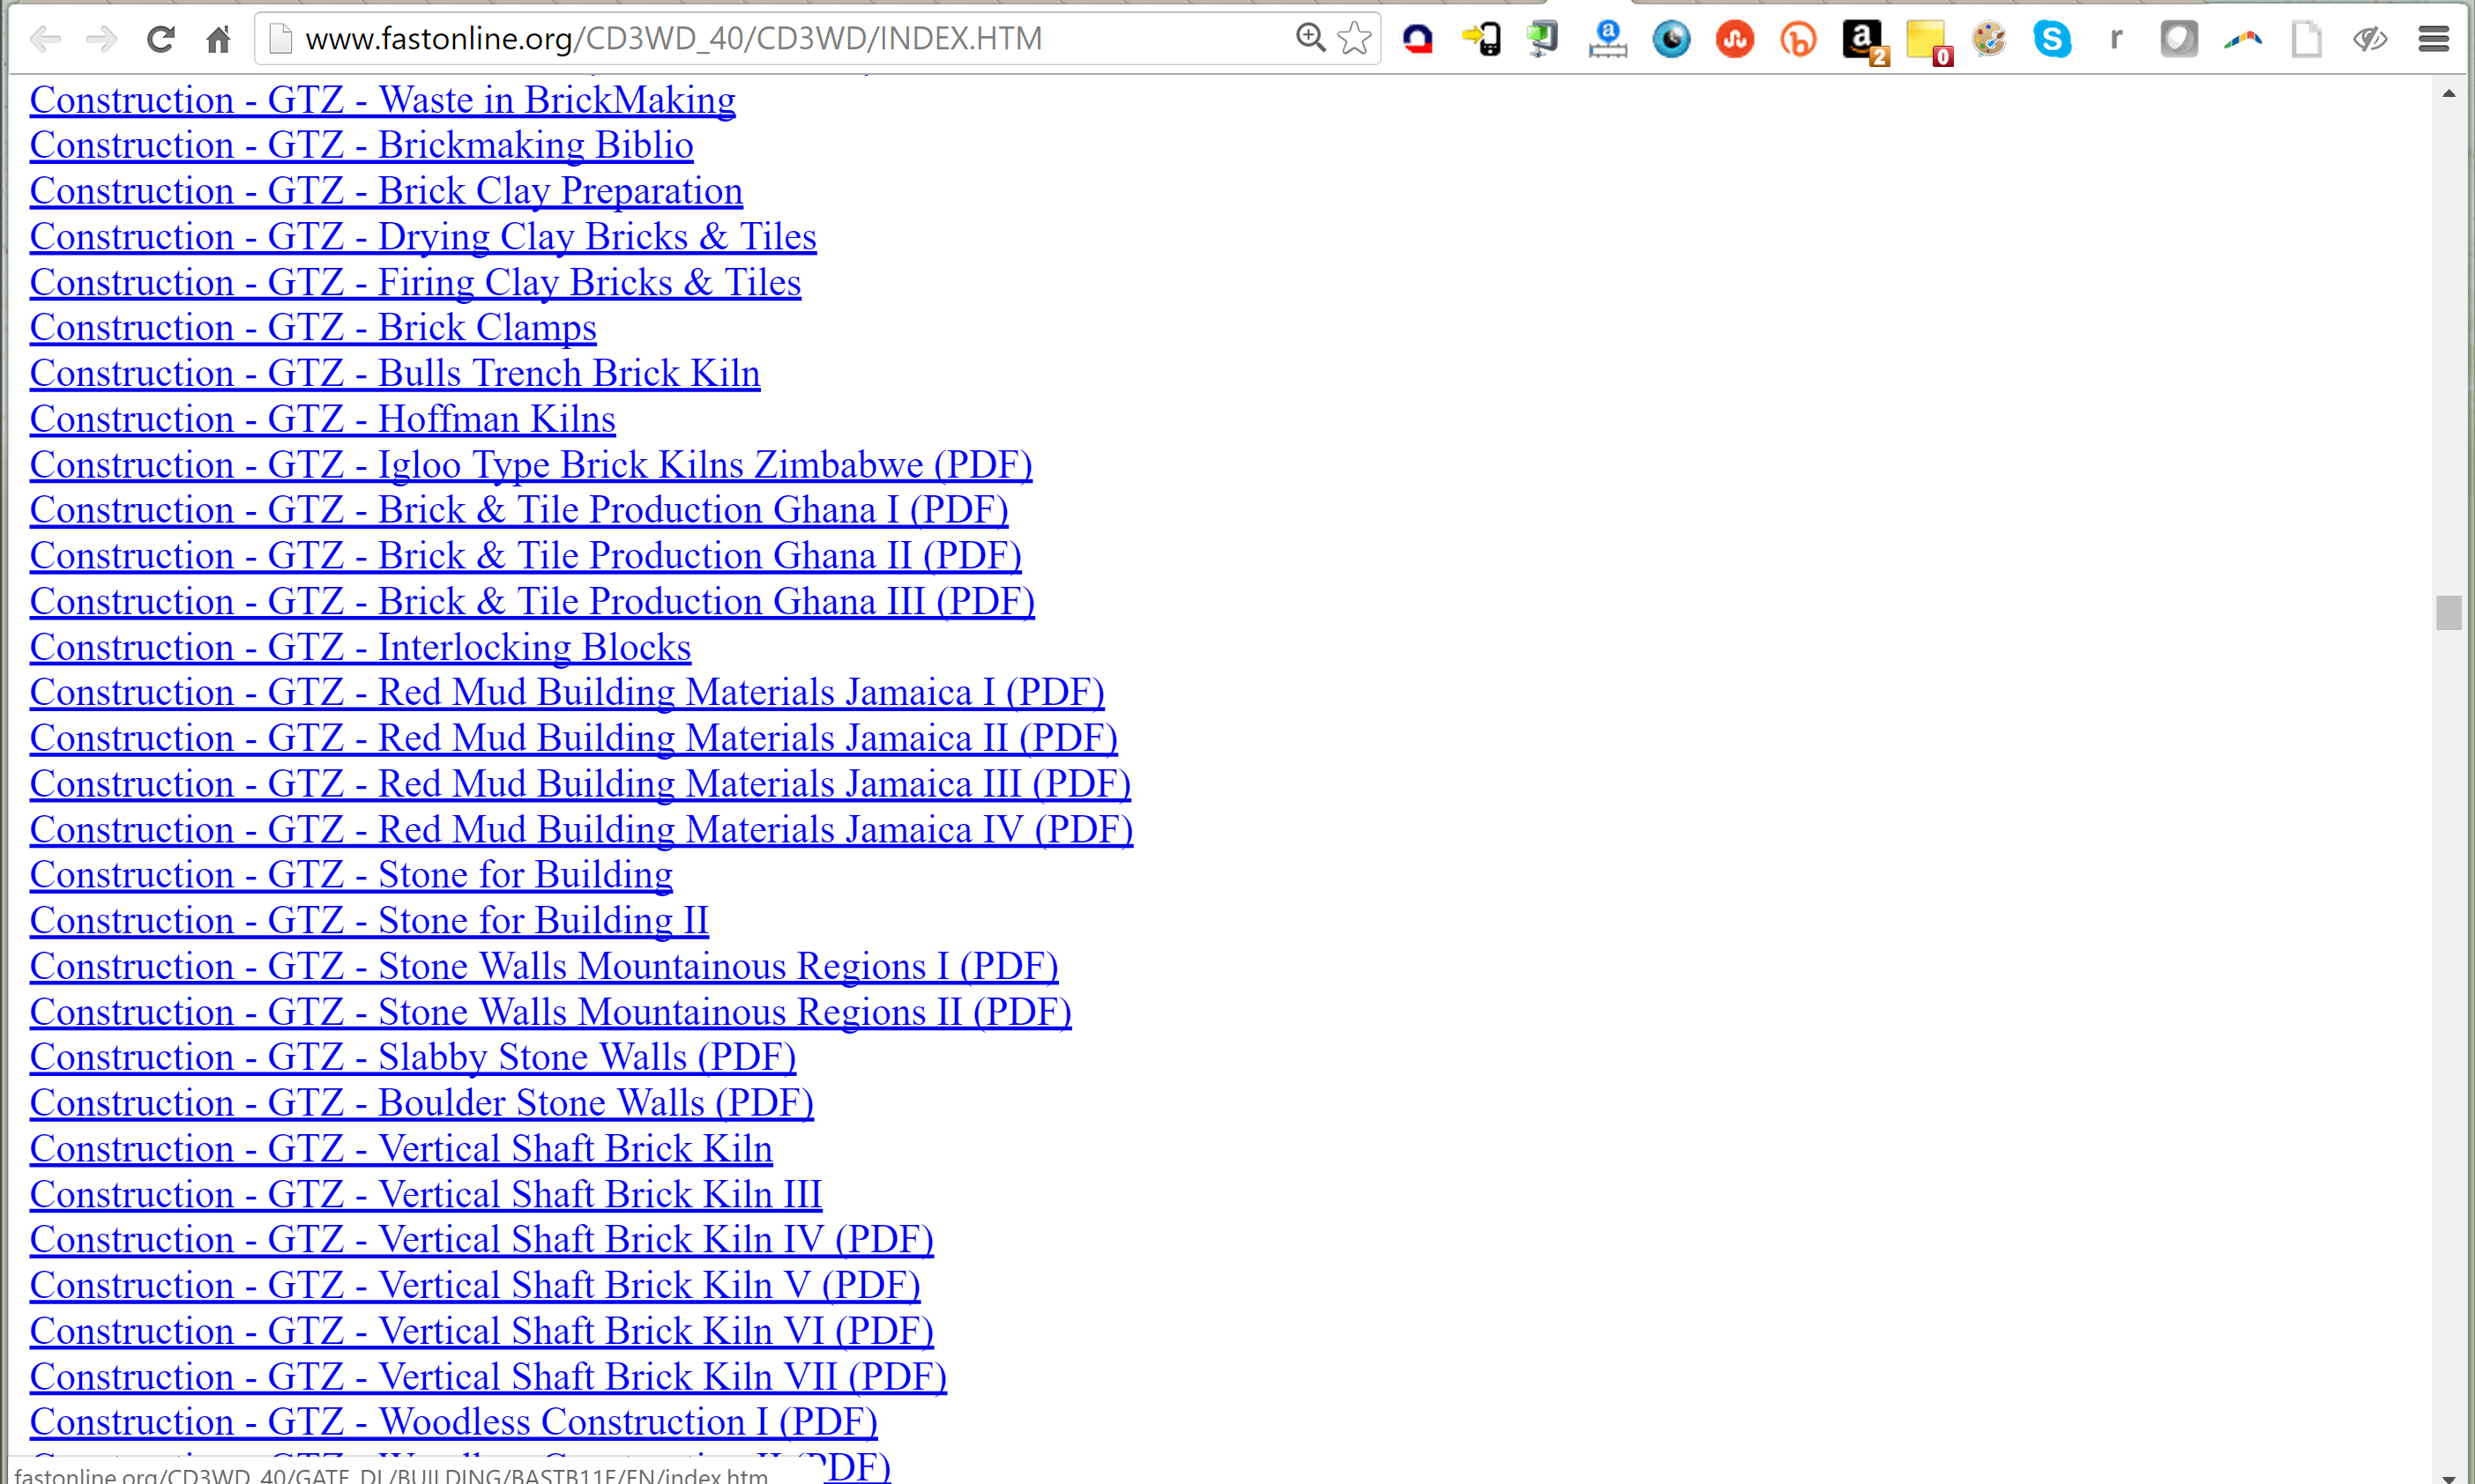Click the green monitor clamp extension icon
2475x1484 pixels.
1543,39
